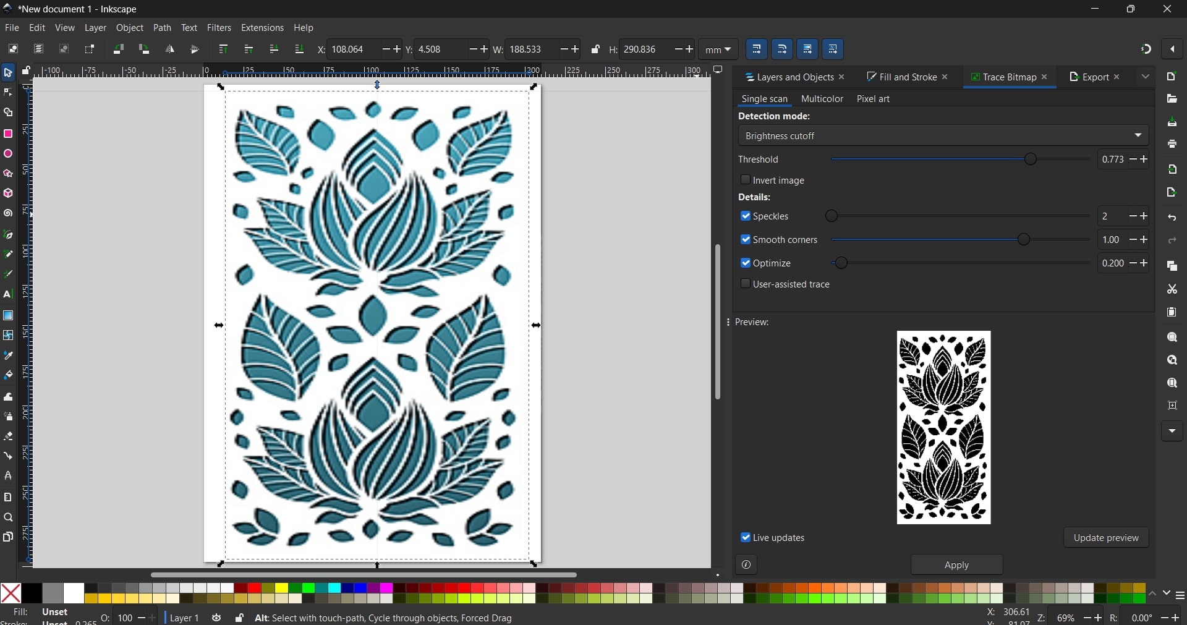Select the Paint Bucket tool

8,375
